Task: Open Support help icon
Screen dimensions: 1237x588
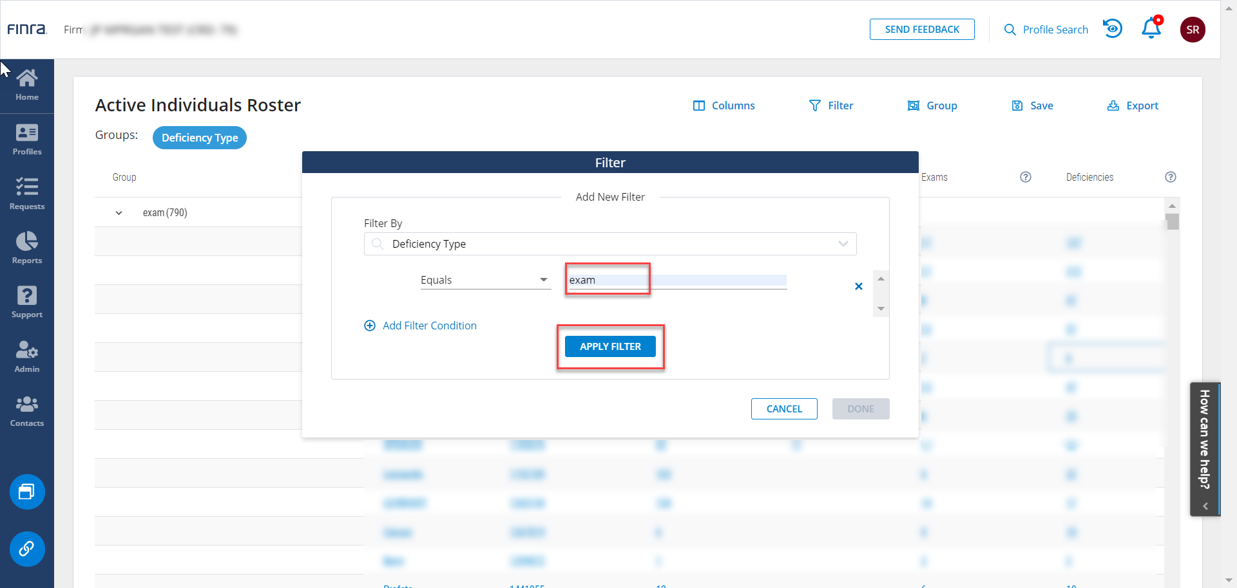Action: (27, 302)
